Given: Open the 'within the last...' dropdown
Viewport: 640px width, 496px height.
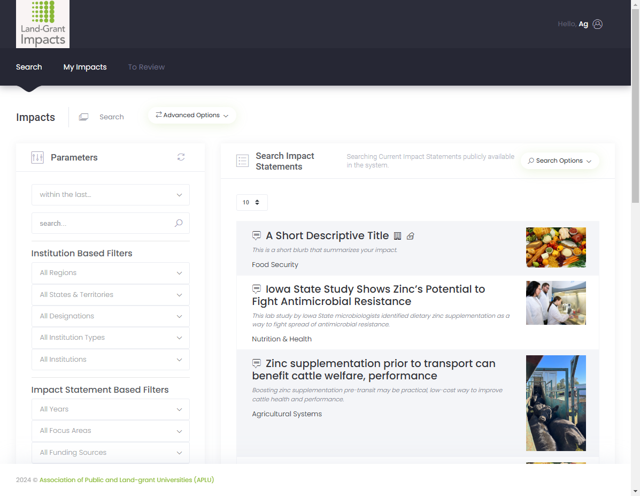Looking at the screenshot, I should coord(111,194).
